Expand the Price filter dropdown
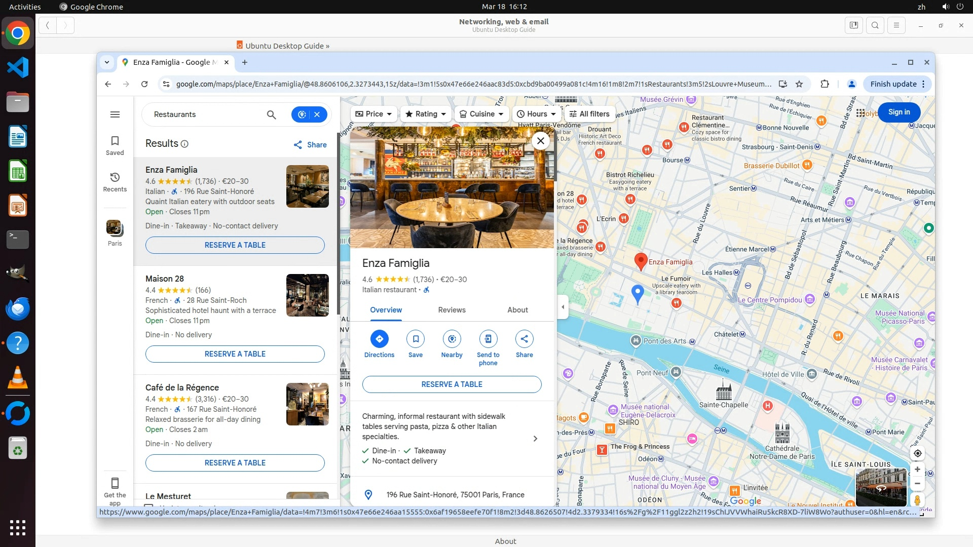Screen dimensions: 973x547 point(374,114)
